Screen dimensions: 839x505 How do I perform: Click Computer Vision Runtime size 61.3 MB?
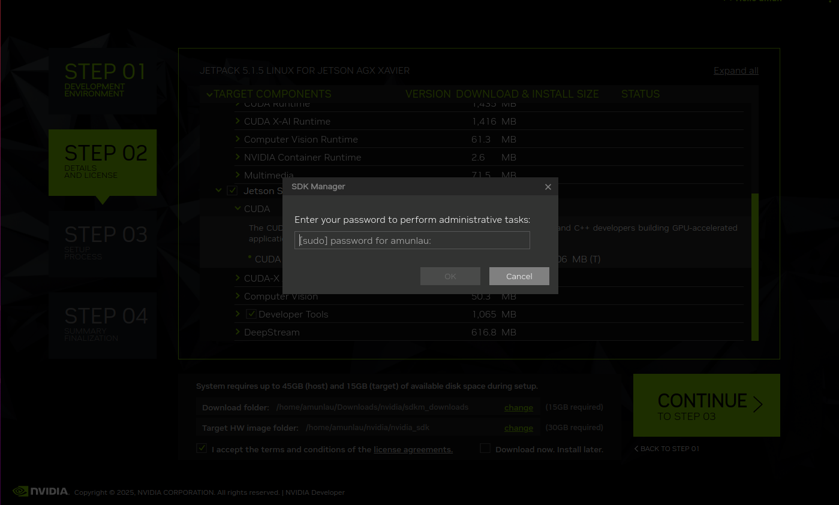pos(494,139)
